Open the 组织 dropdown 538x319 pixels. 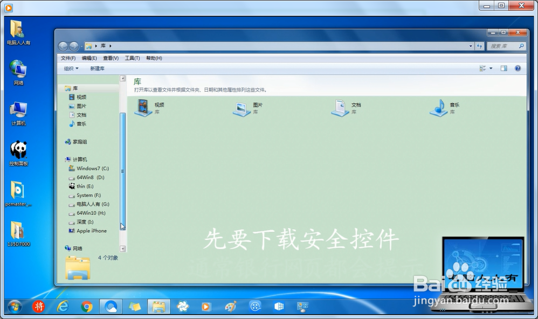point(71,68)
